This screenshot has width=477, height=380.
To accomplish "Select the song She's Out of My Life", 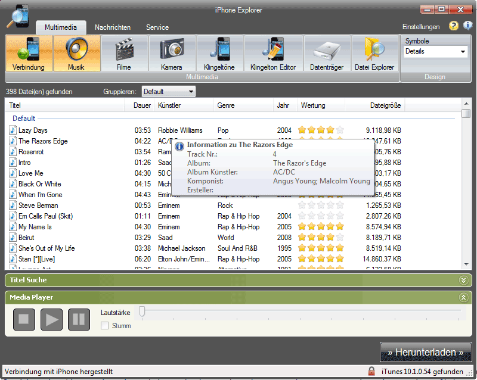I will 47,248.
